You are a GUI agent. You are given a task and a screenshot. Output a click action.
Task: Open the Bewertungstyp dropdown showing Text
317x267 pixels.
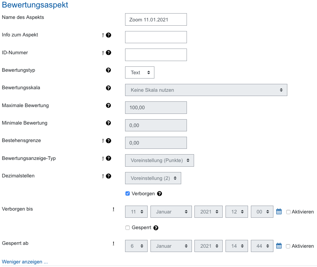pyautogui.click(x=139, y=72)
